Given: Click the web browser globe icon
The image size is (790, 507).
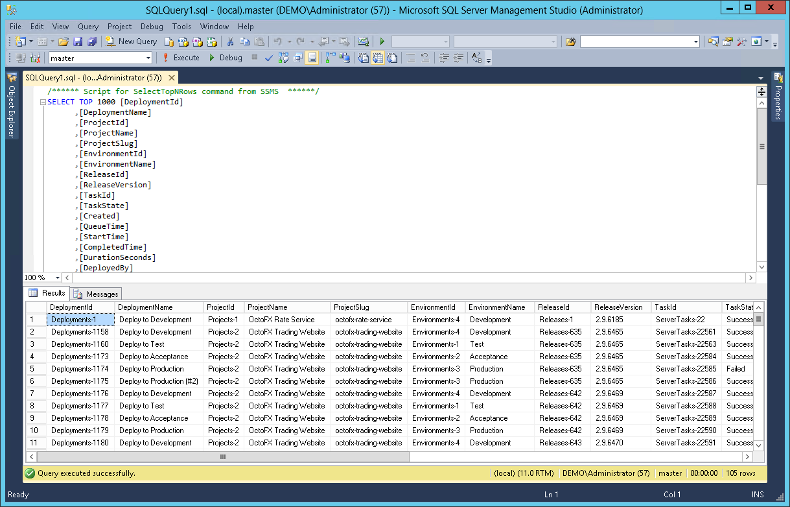Looking at the screenshot, I should pyautogui.click(x=756, y=41).
